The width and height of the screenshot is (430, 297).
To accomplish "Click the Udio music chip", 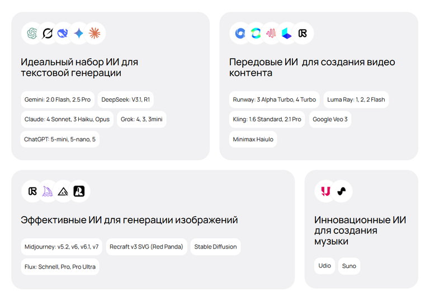I will click(325, 266).
